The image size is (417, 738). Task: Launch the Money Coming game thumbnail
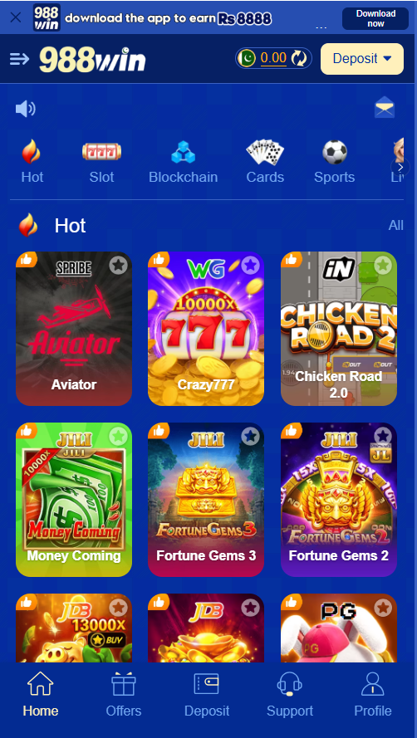click(74, 500)
